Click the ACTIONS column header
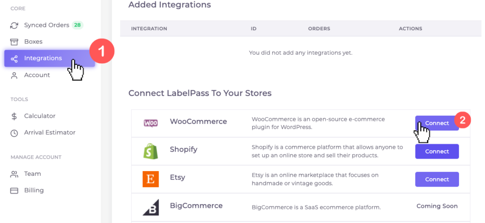Viewport: 485px width, 223px height. pyautogui.click(x=411, y=29)
